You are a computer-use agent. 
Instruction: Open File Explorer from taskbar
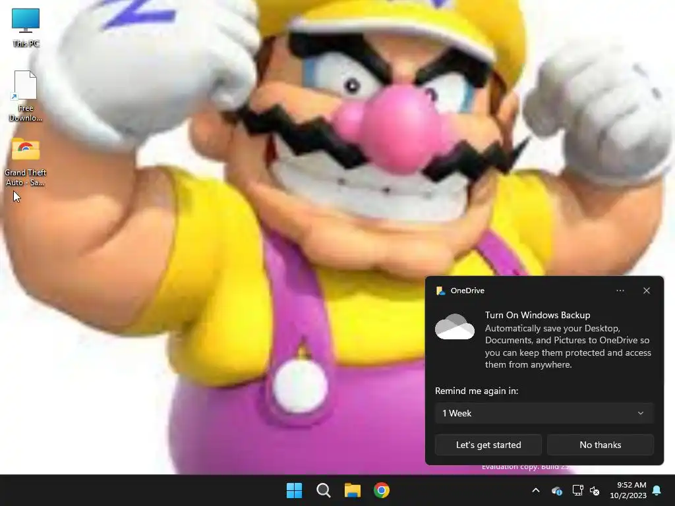point(353,490)
